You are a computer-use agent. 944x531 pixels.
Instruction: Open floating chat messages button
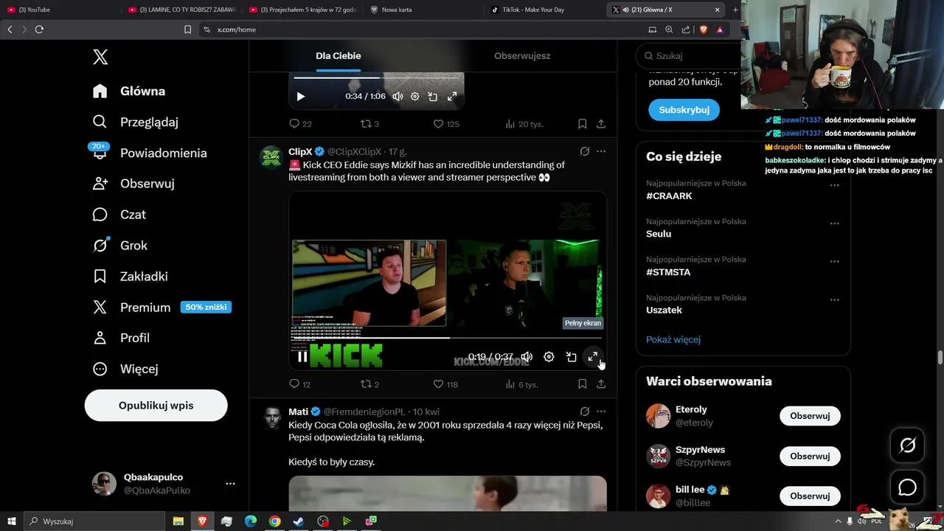pos(907,487)
